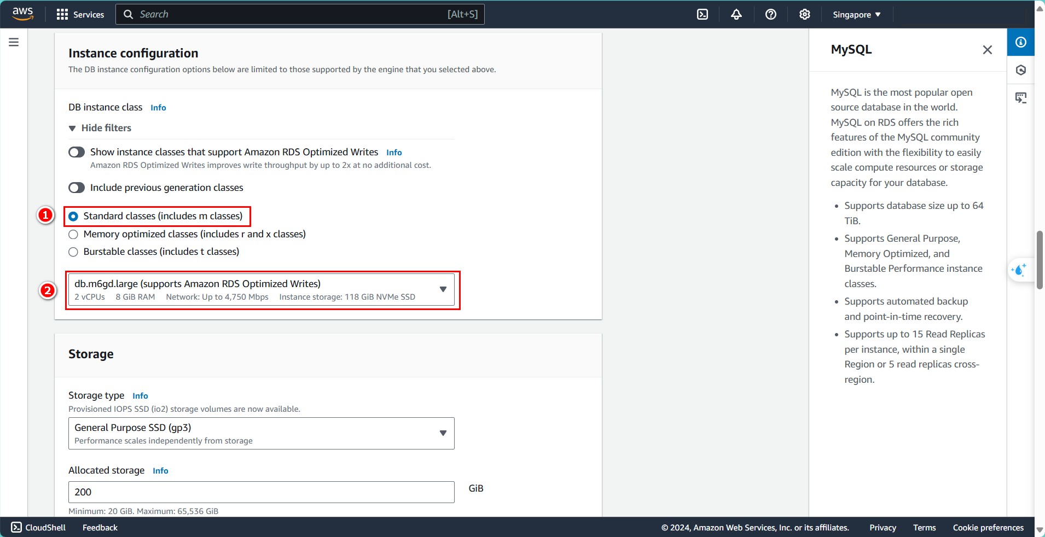Open Info link next to DB instance class
The image size is (1045, 537).
[x=158, y=108]
